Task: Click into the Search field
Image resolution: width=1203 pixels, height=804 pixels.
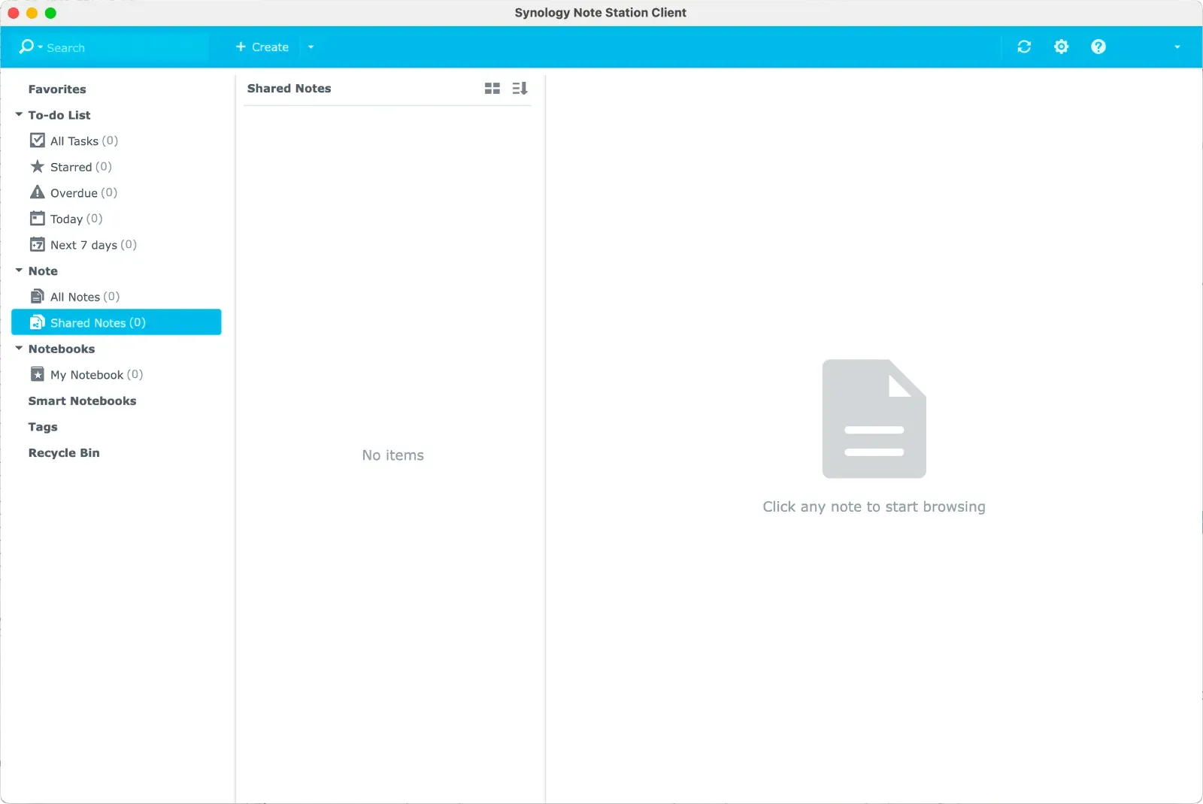Action: point(124,48)
